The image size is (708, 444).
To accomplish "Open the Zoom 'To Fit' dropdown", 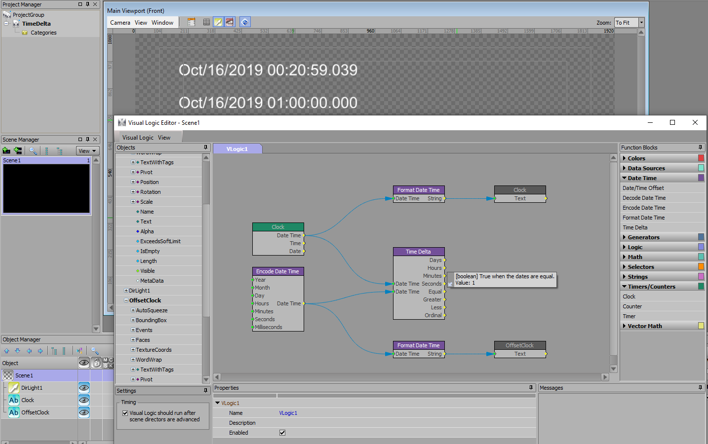I will pyautogui.click(x=641, y=23).
